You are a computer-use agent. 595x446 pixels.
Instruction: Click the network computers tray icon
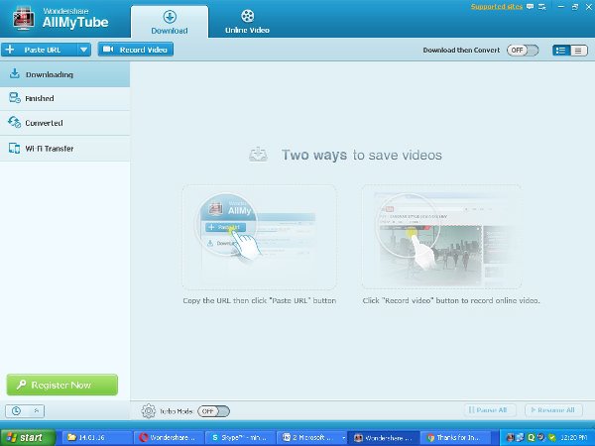click(x=520, y=438)
